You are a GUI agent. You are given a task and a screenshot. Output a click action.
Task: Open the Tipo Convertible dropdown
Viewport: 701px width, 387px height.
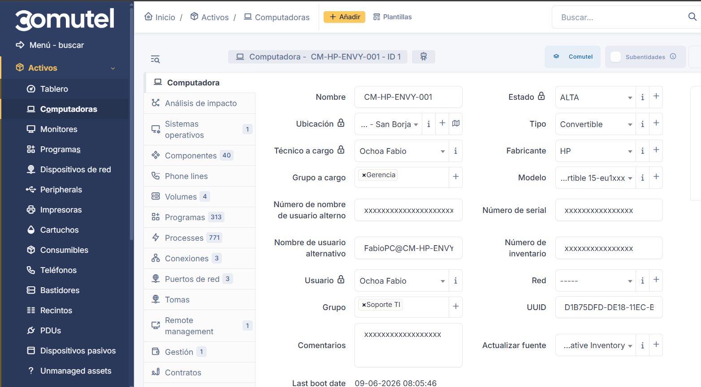tap(595, 124)
